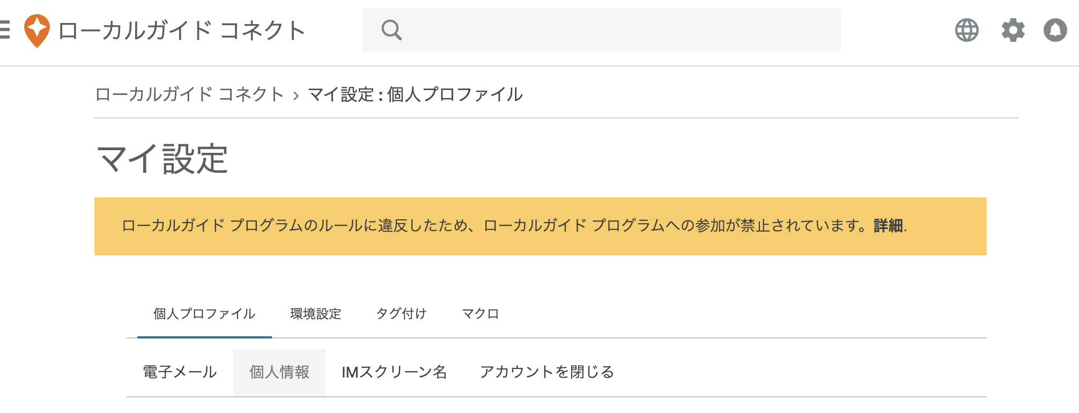Image resolution: width=1079 pixels, height=413 pixels.
Task: Click the search magnifier icon
Action: [x=391, y=29]
